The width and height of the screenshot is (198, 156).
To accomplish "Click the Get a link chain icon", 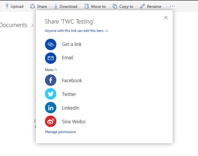I will coord(50,44).
